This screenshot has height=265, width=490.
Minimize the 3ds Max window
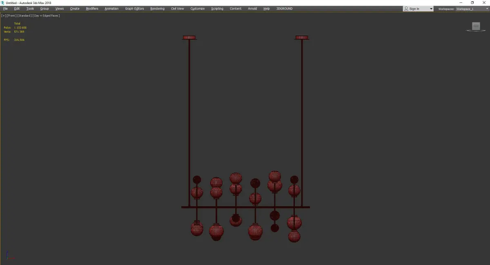[x=461, y=3]
